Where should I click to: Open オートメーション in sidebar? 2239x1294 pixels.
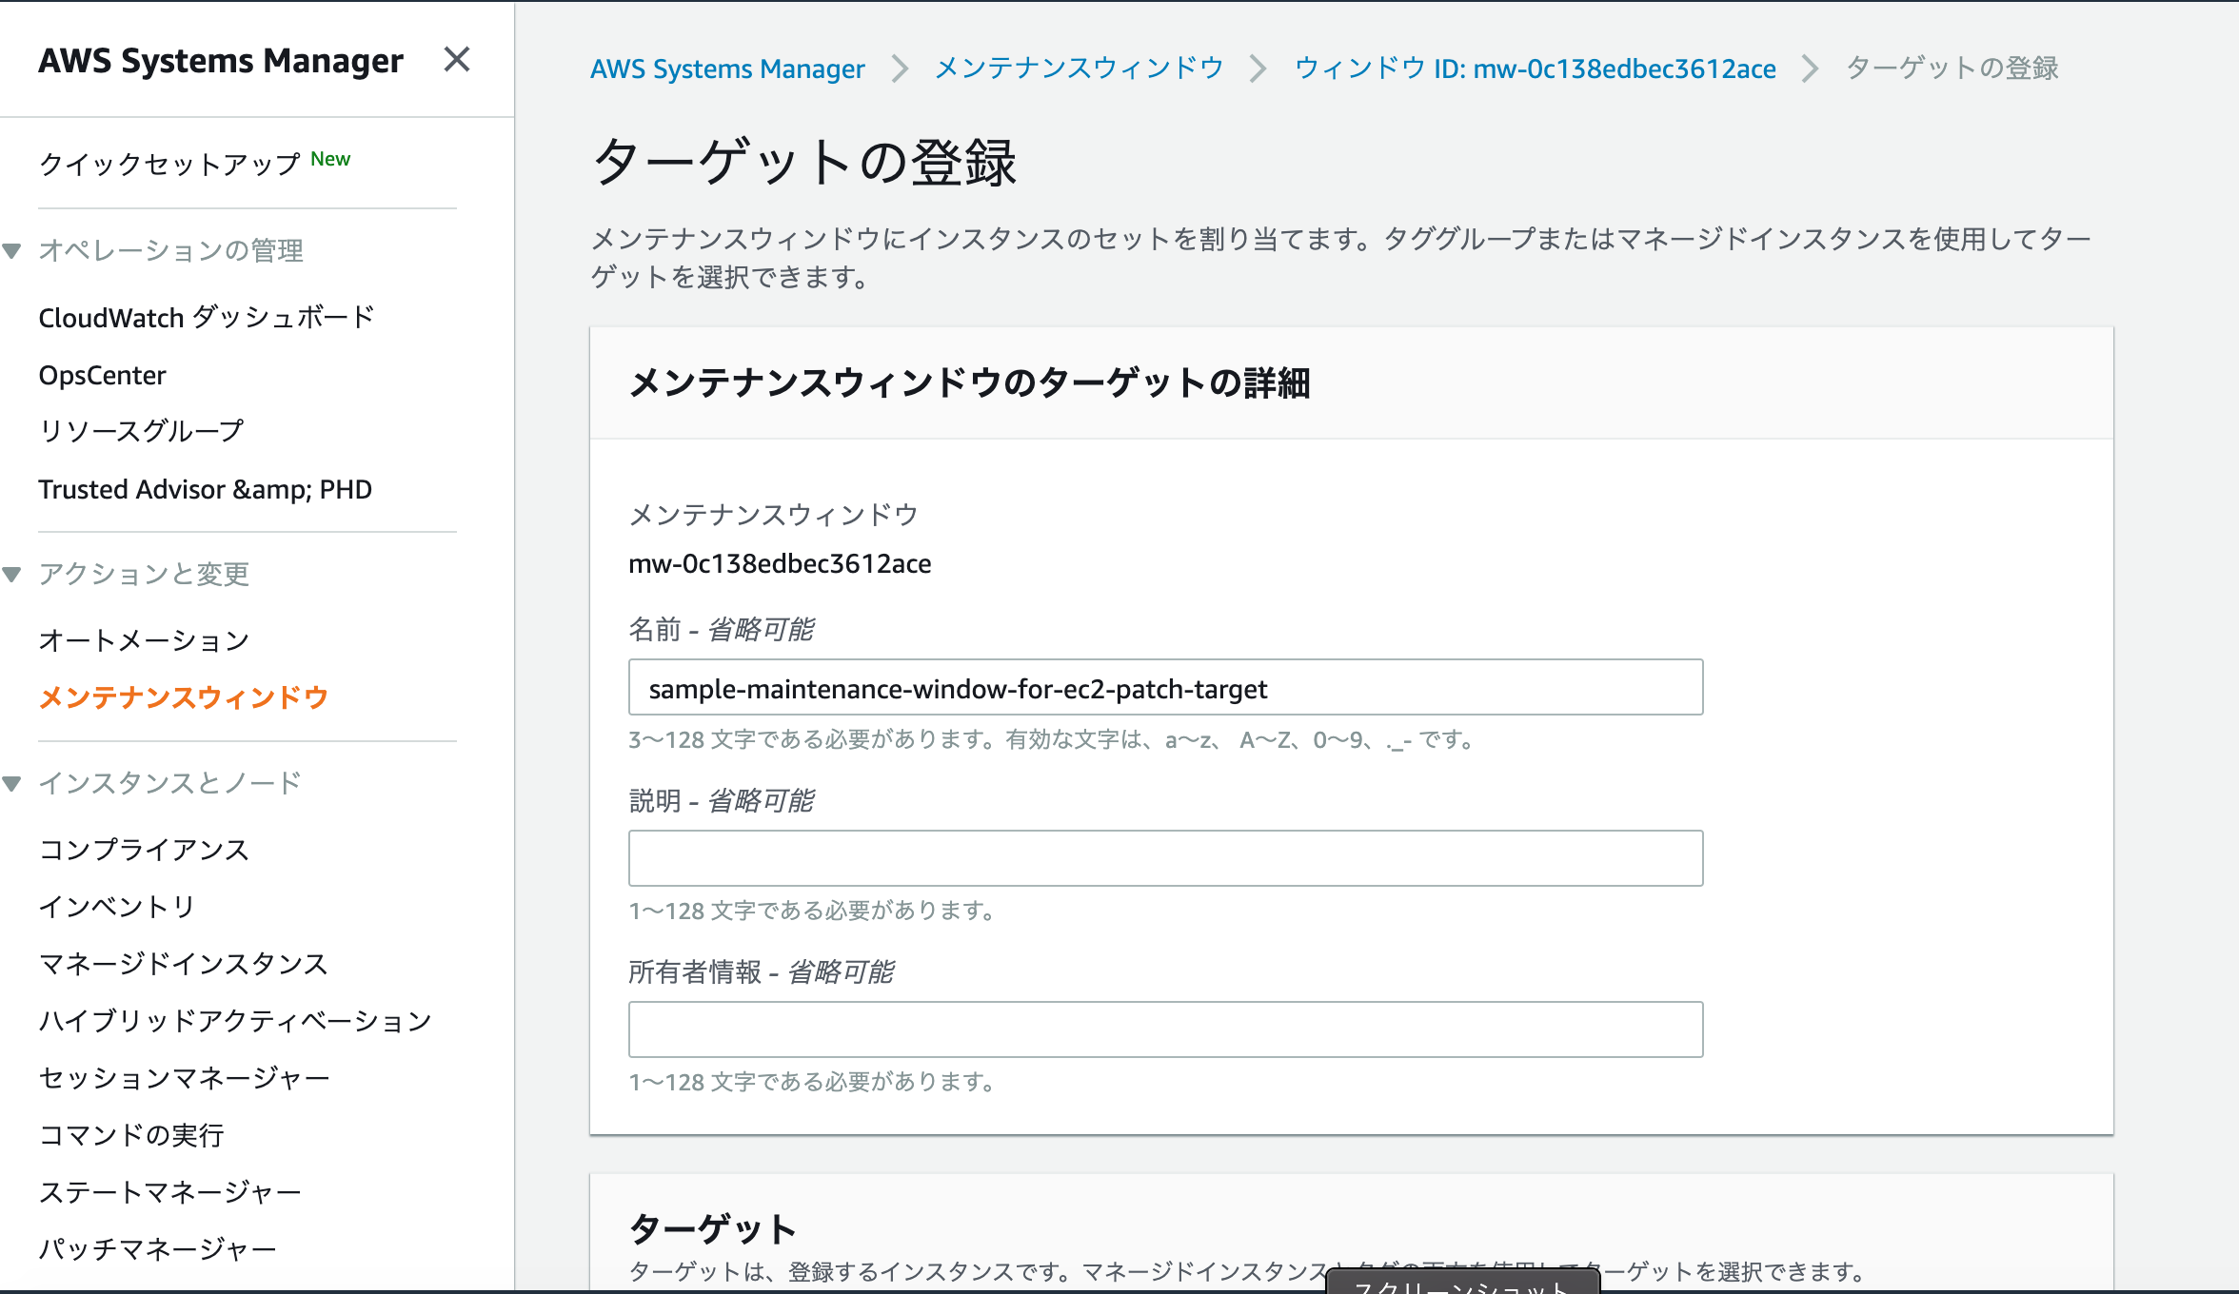(x=144, y=640)
